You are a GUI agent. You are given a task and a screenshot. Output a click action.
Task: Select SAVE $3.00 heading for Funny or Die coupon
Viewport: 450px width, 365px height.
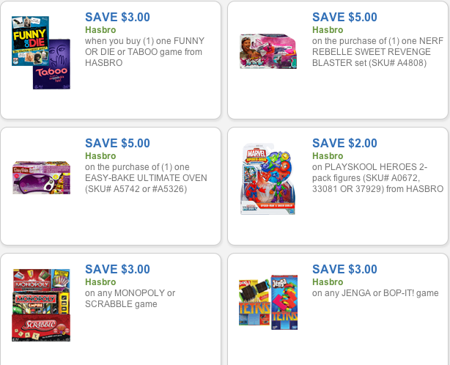coord(117,17)
